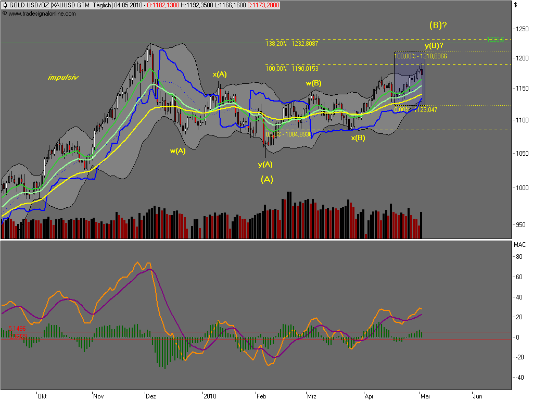Click the 'Jun' month marker
Image resolution: width=533 pixels, height=400 pixels.
click(x=478, y=396)
